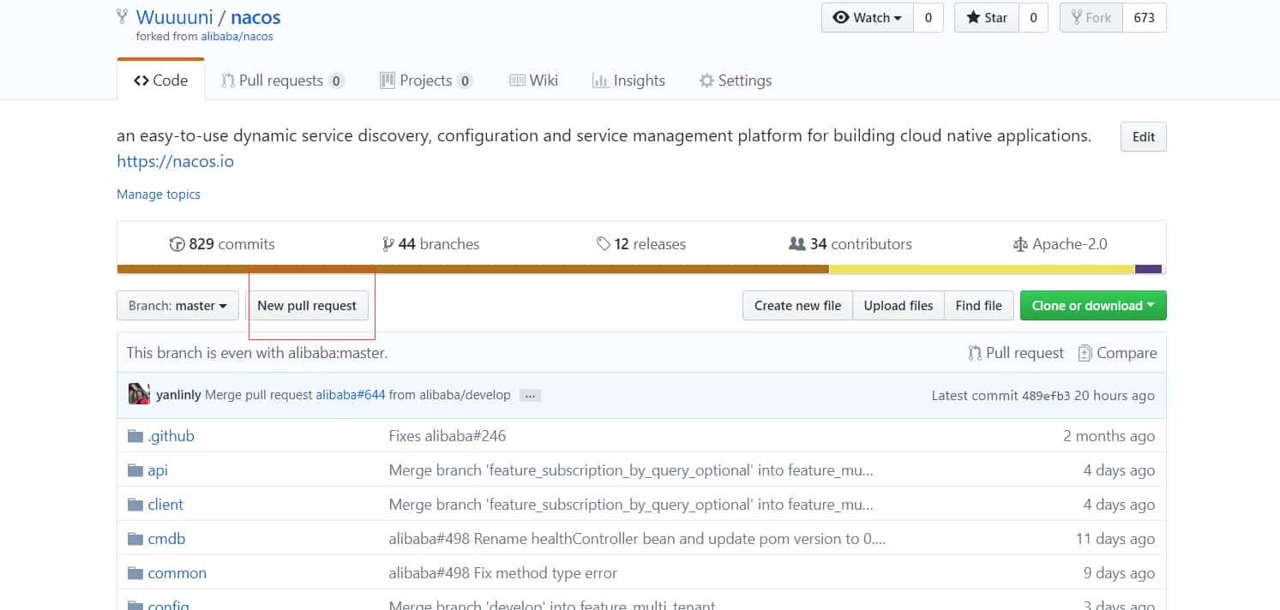Click the Fork button

pos(1091,18)
